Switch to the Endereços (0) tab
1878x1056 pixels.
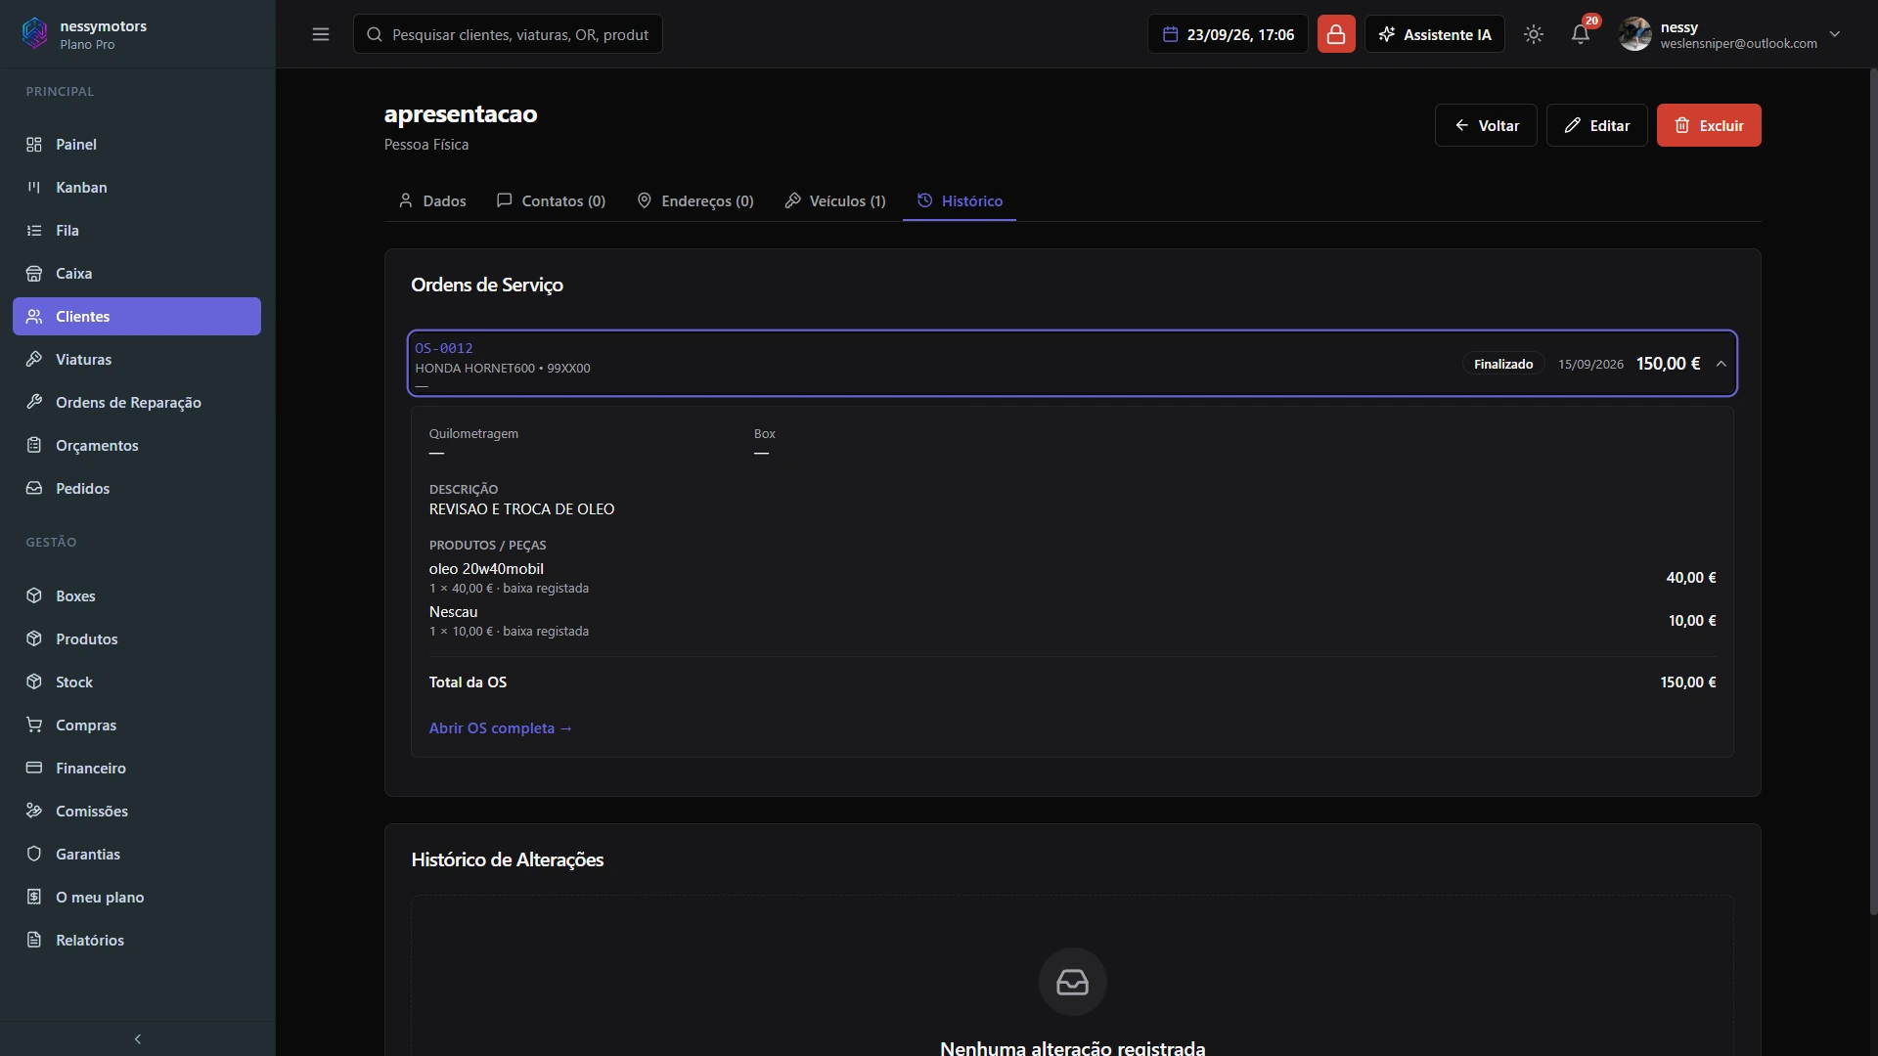695,201
